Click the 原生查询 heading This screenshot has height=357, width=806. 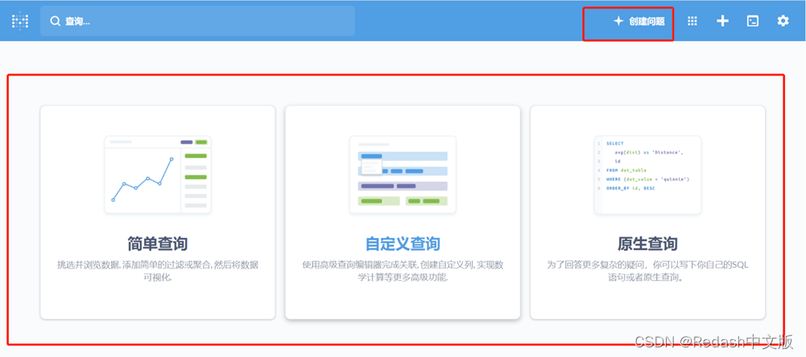tap(647, 244)
